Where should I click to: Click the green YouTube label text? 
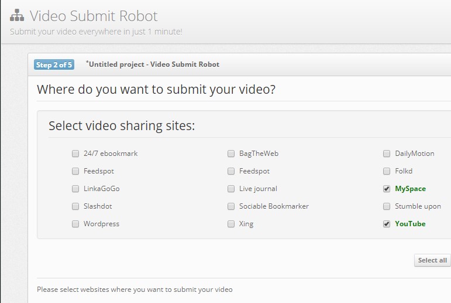click(410, 224)
